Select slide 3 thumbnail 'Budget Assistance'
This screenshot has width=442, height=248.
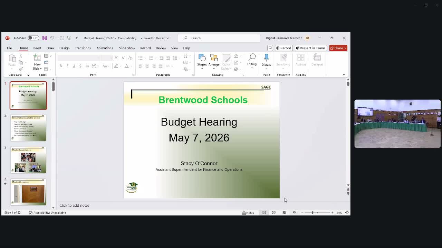[x=28, y=160]
